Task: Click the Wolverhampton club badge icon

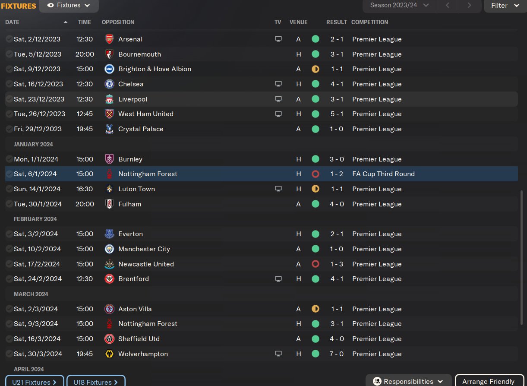Action: click(x=109, y=354)
